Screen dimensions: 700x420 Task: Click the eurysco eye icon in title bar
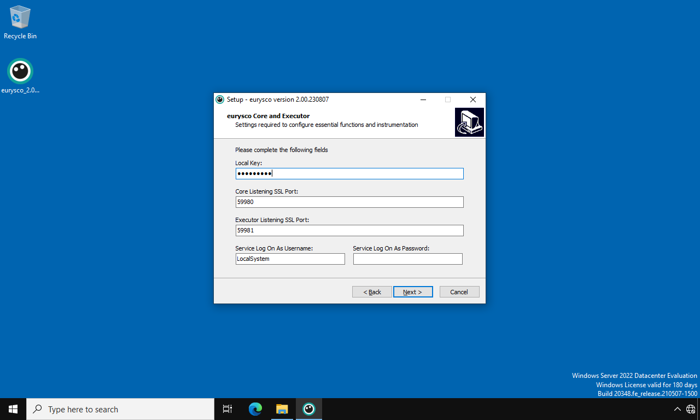(220, 100)
